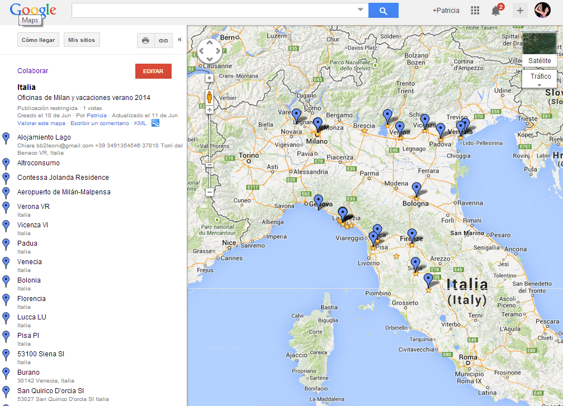563x406 pixels.
Task: Click the print map icon
Action: [146, 40]
